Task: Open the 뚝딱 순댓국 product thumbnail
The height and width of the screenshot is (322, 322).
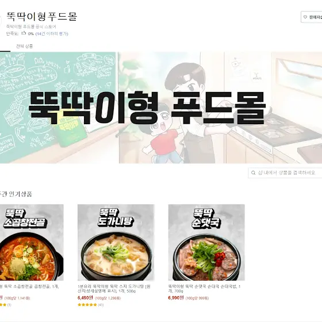Action: click(206, 242)
